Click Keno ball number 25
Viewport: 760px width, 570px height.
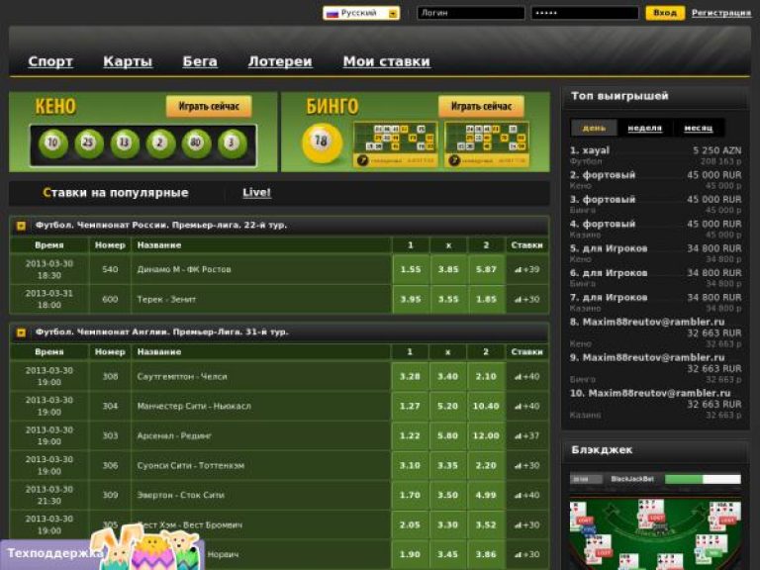[x=89, y=144]
